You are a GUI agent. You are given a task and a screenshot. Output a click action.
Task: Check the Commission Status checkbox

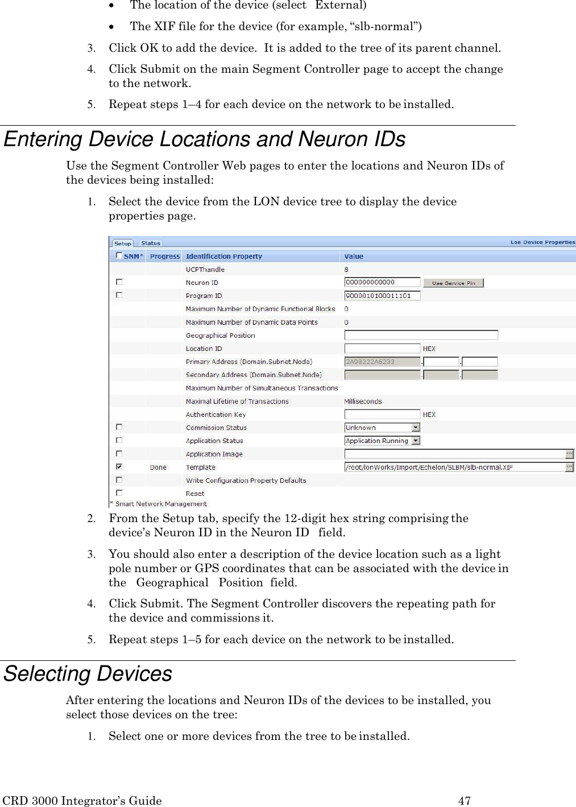point(118,427)
